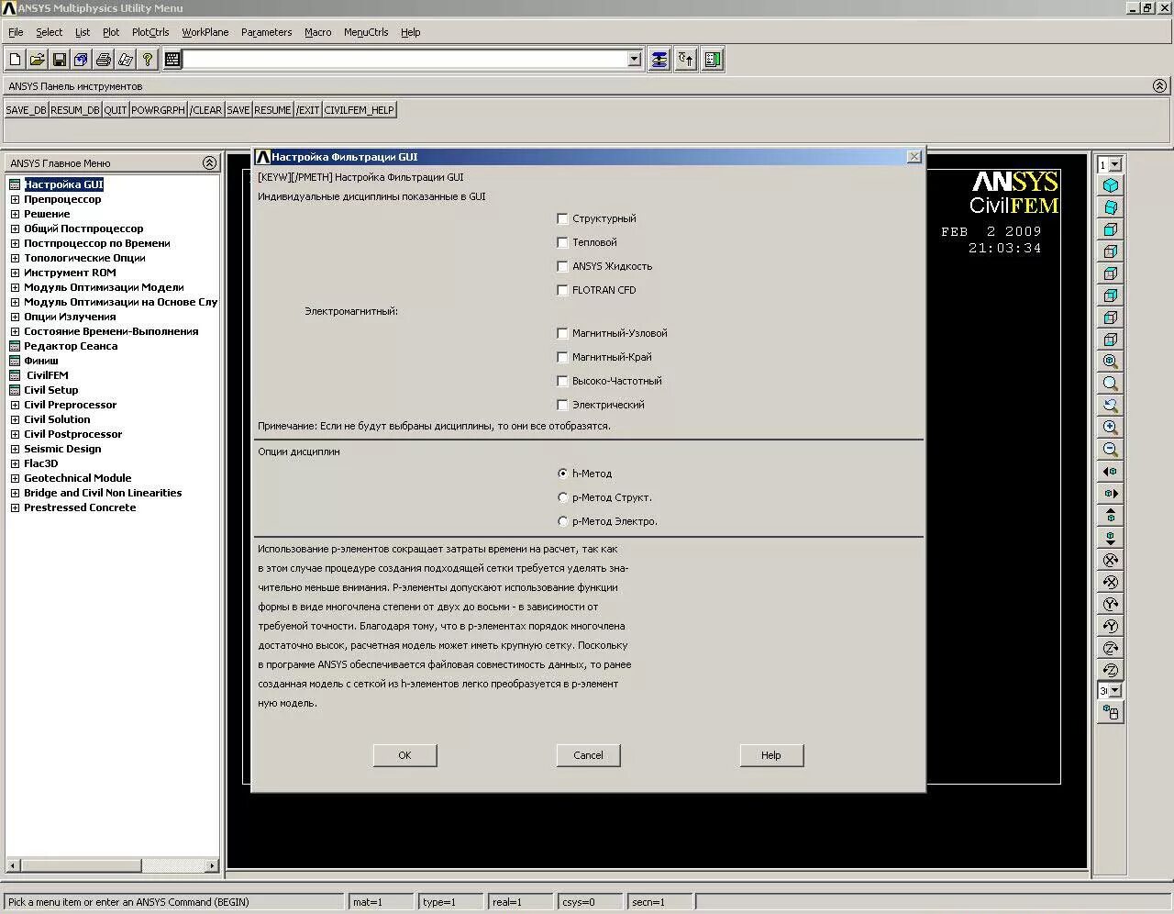Enable the Магнитный-Край checkbox
Image resolution: width=1174 pixels, height=914 pixels.
pyautogui.click(x=562, y=357)
